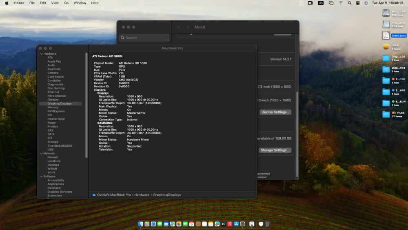The image size is (408, 230).
Task: Open the Edit menu
Action: point(43,3)
